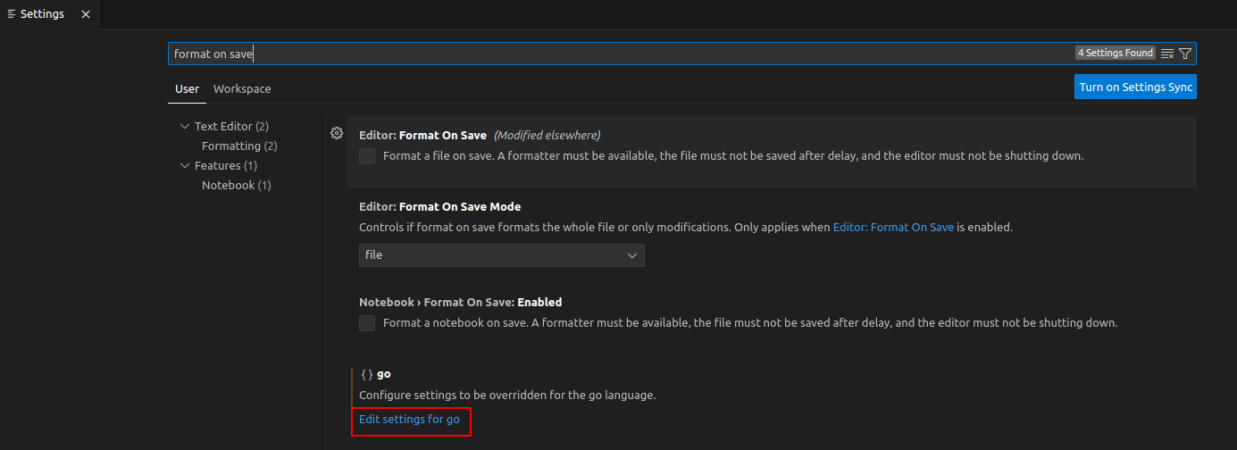1237x450 pixels.
Task: Switch to the Workspace settings tab
Action: click(242, 89)
